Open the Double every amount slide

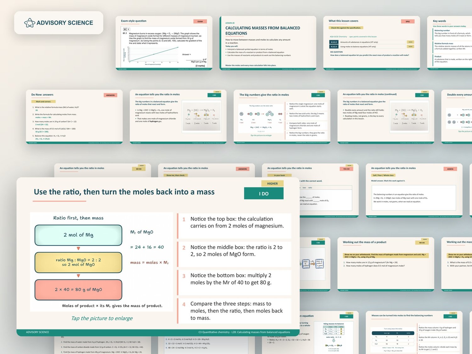[457, 117]
